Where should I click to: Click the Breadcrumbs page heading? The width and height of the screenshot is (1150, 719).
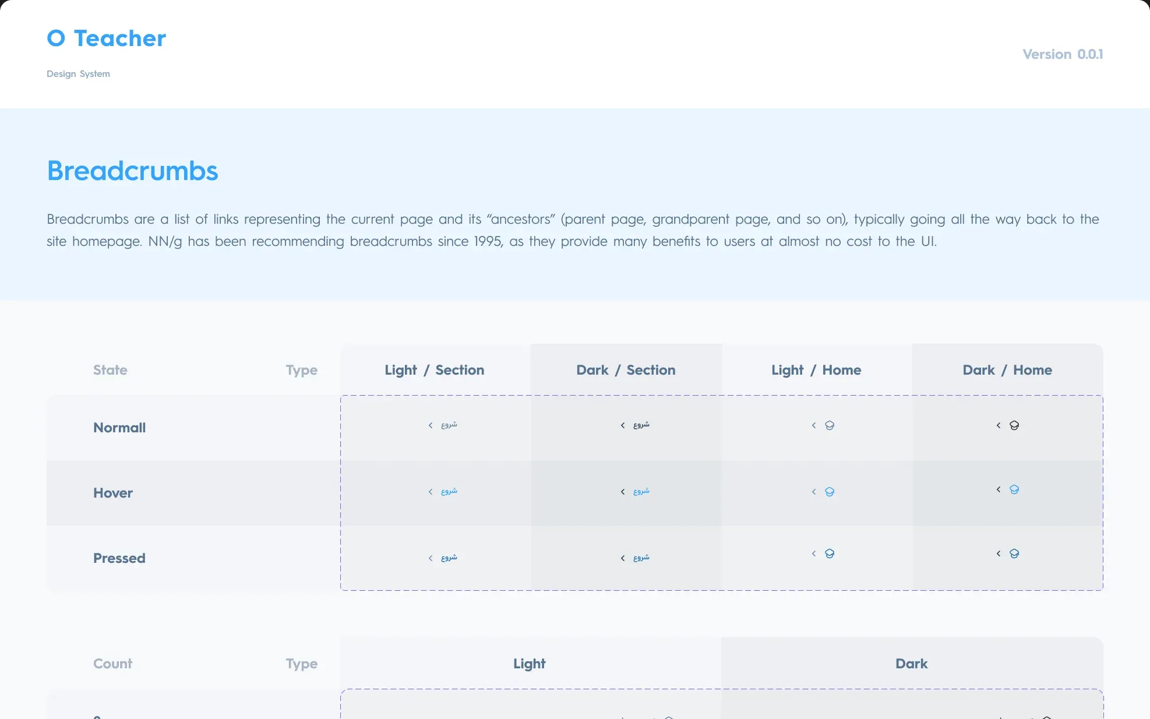coord(133,171)
